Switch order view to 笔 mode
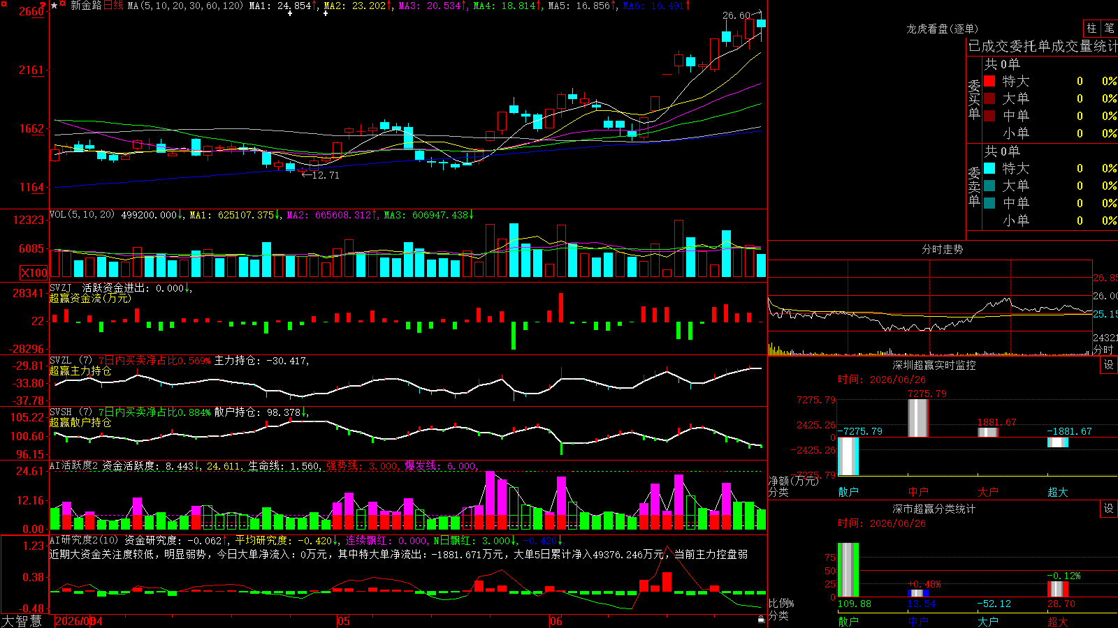 [1109, 28]
